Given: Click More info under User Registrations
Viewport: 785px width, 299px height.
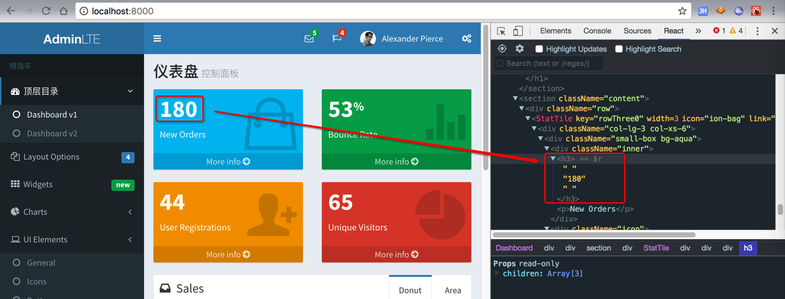Looking at the screenshot, I should [x=228, y=254].
